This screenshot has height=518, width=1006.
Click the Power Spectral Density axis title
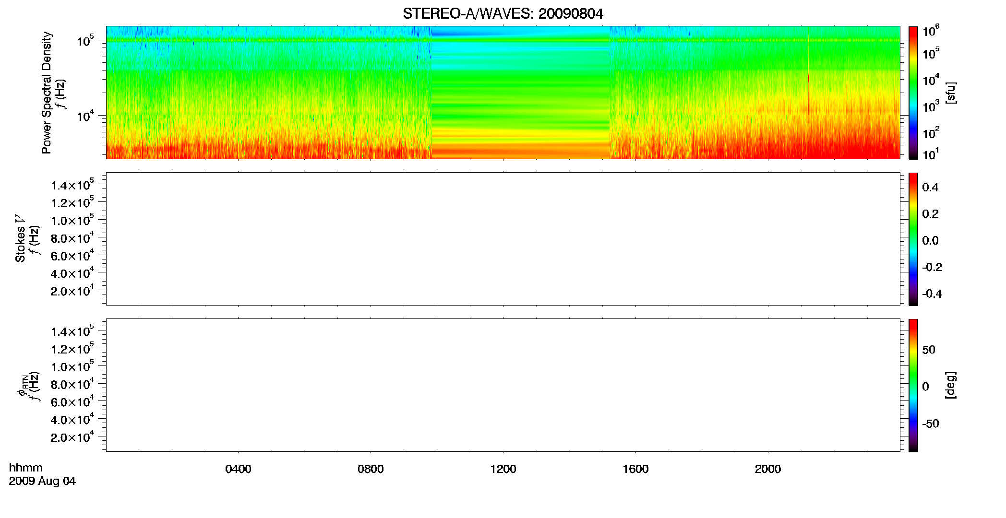[x=47, y=93]
